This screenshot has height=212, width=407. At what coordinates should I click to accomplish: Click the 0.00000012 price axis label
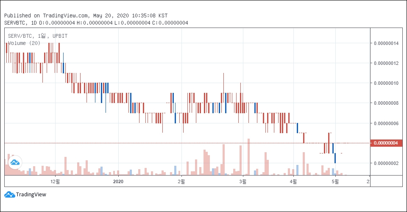[x=386, y=63]
